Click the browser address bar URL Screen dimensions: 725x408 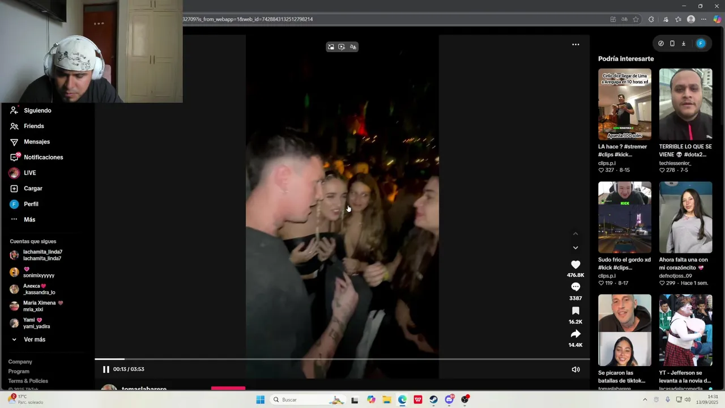[248, 19]
